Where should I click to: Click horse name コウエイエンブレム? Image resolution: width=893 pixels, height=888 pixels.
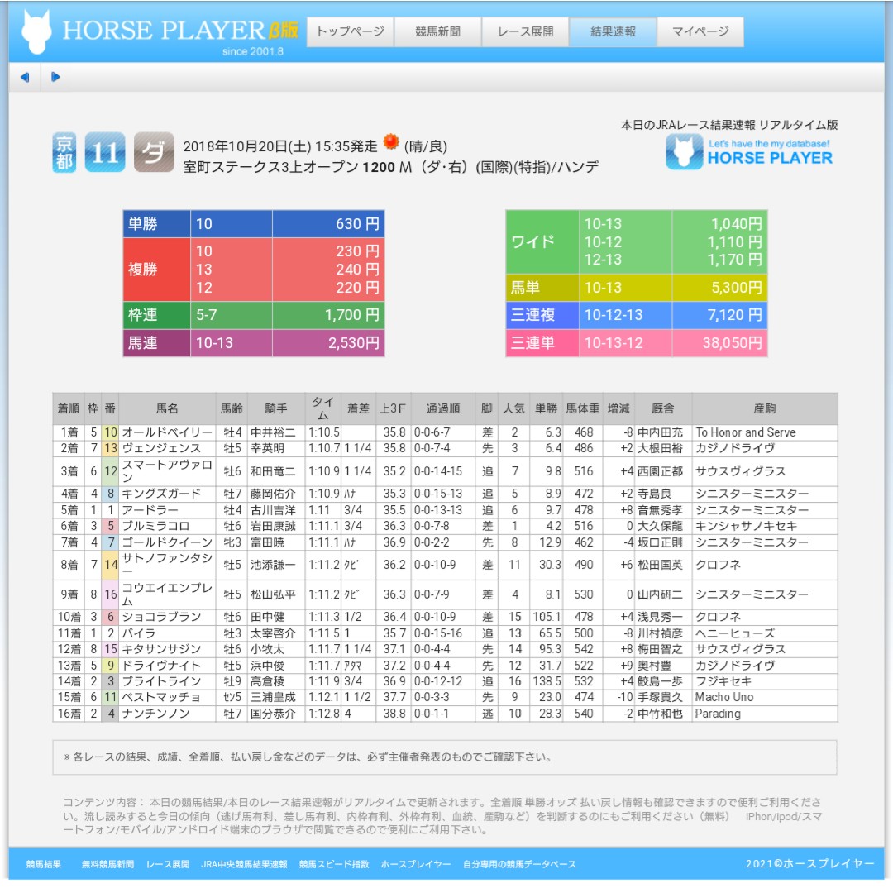coord(167,594)
